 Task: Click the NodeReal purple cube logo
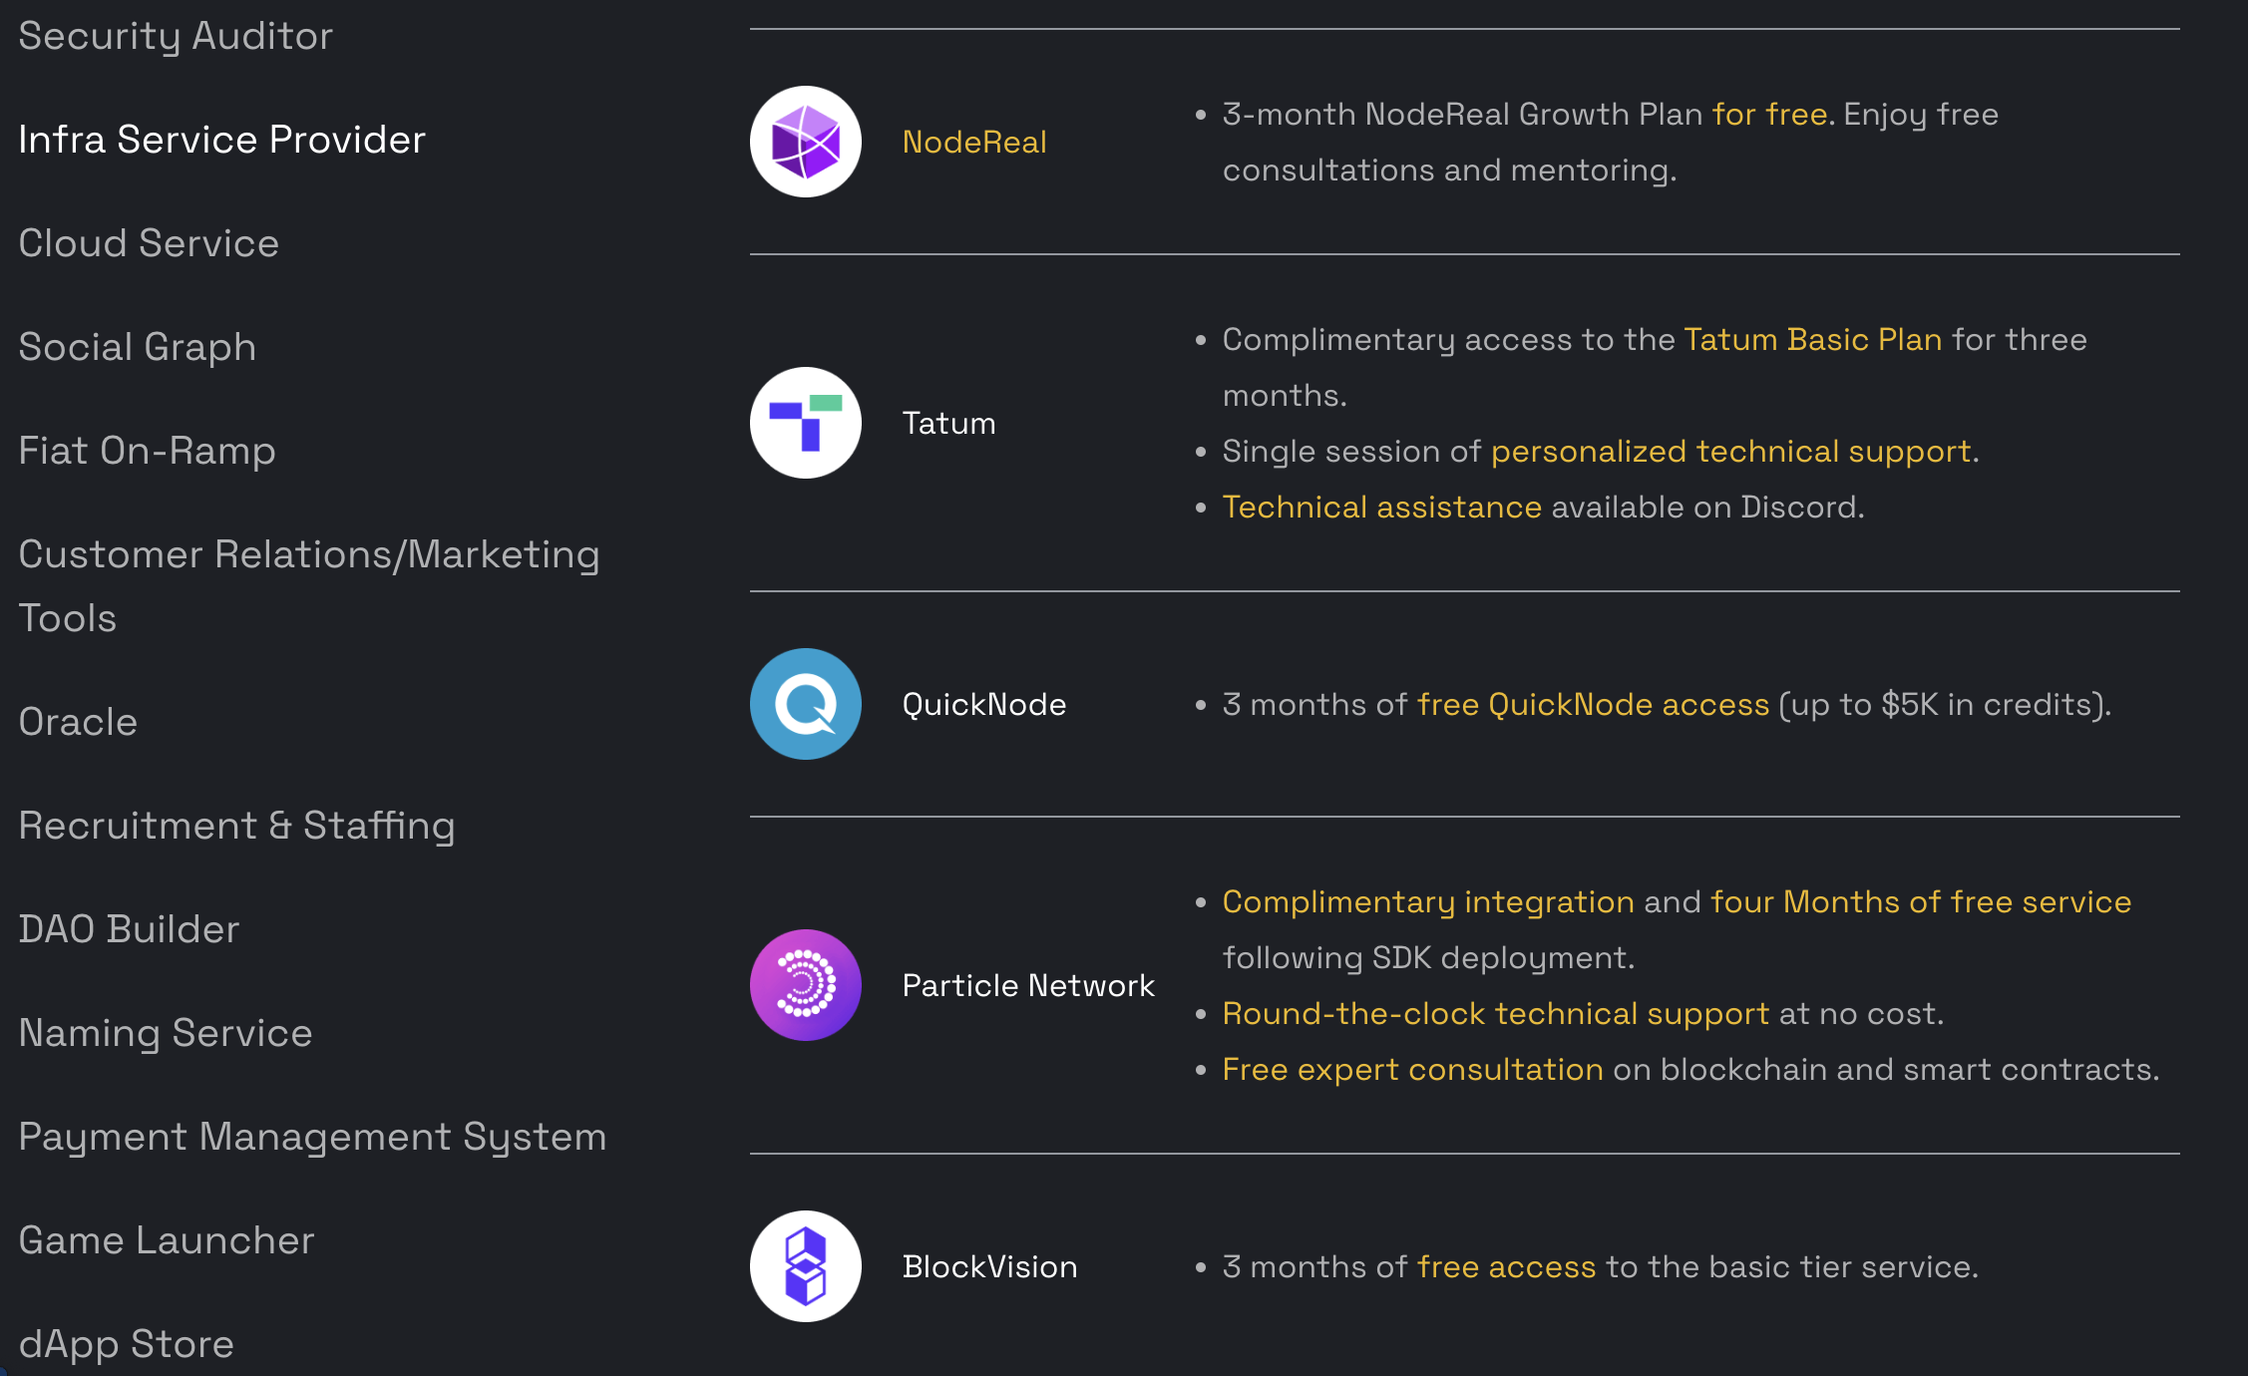pos(806,142)
